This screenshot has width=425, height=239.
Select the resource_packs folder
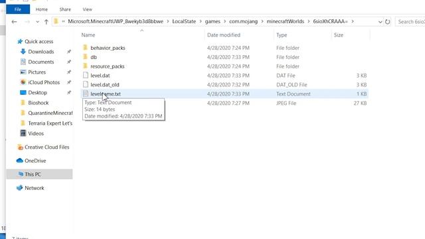click(108, 66)
